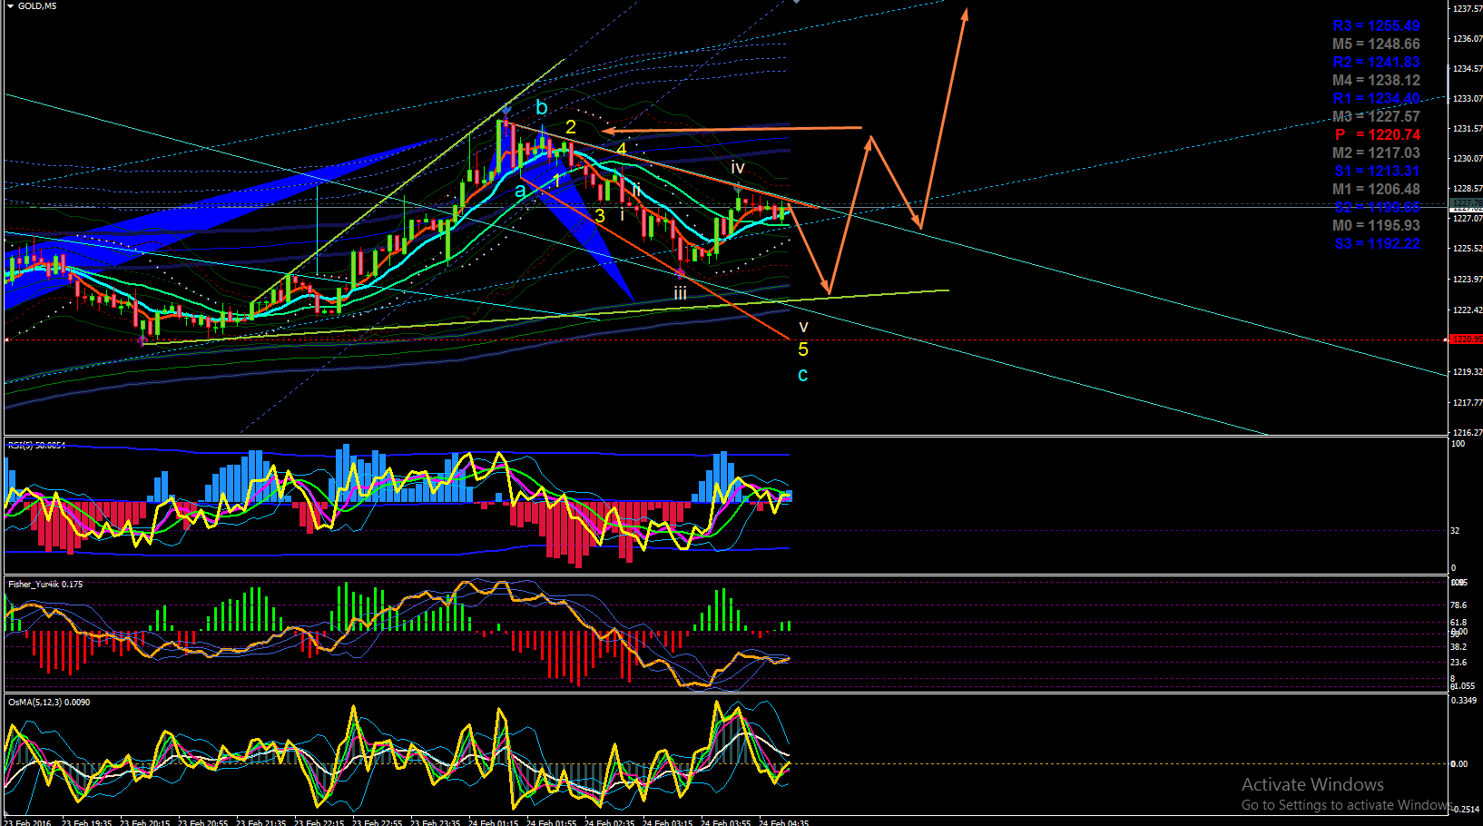Click the cyan wave label c below 5
This screenshot has width=1483, height=826.
pyautogui.click(x=803, y=375)
